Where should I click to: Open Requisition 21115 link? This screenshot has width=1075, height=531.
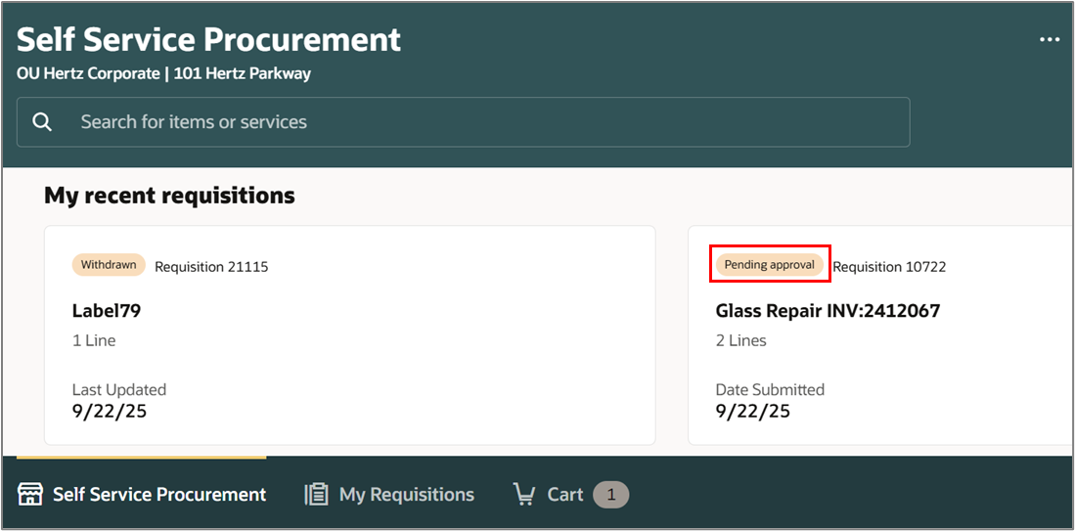(211, 267)
